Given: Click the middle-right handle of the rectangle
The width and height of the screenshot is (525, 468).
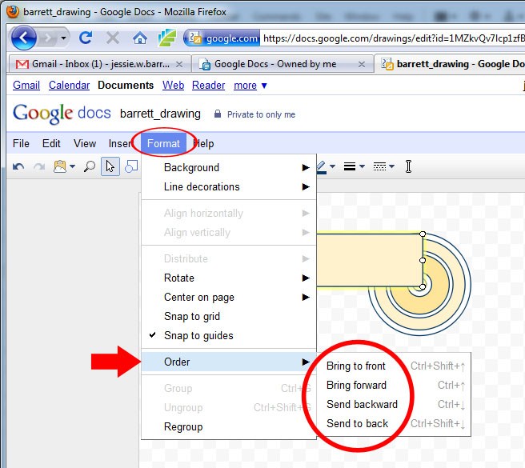Looking at the screenshot, I should click(x=423, y=260).
